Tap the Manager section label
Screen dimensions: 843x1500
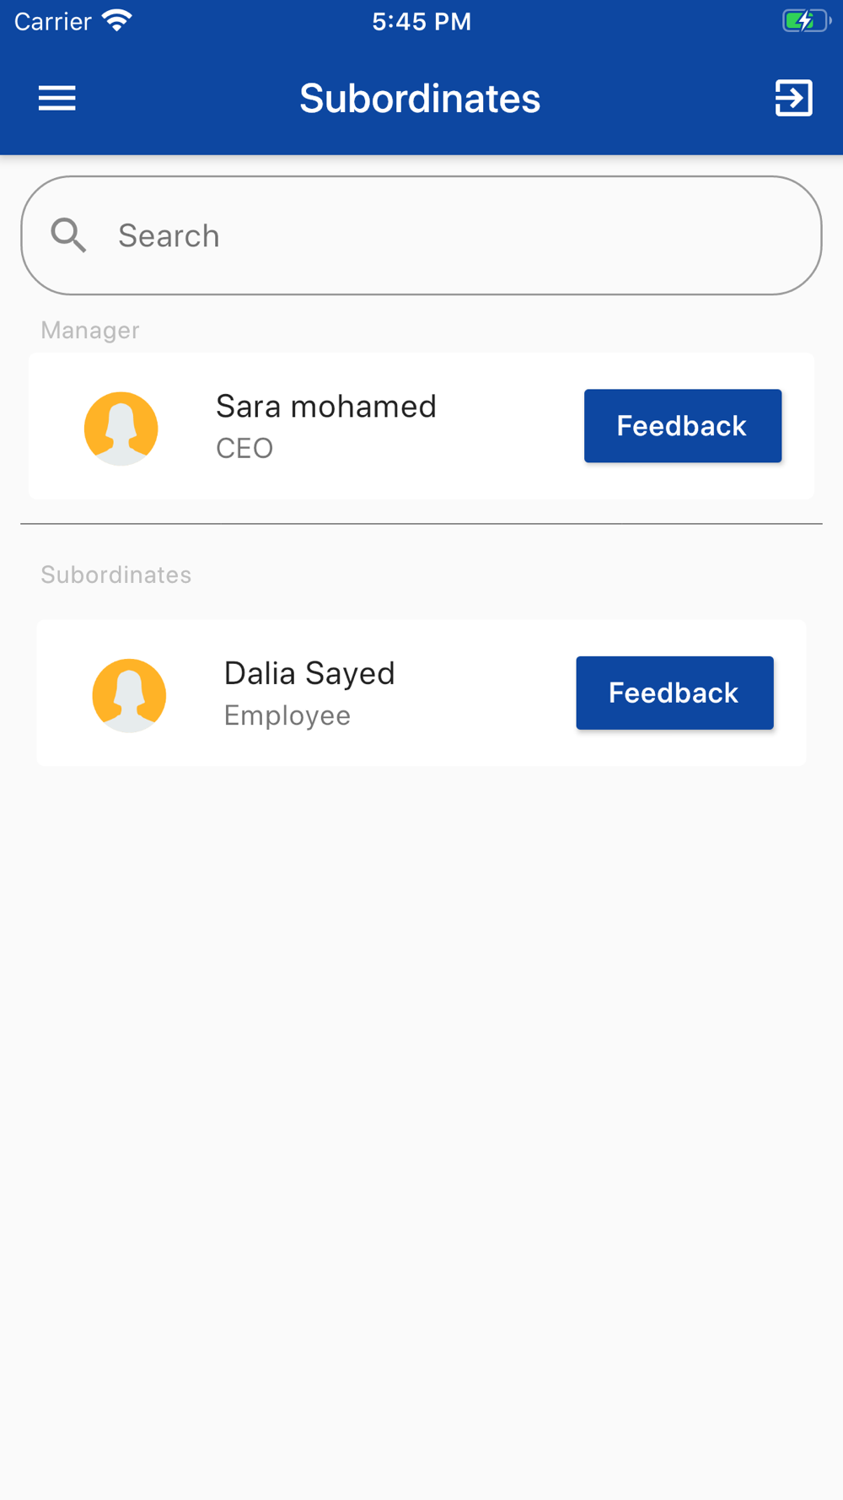click(x=90, y=330)
